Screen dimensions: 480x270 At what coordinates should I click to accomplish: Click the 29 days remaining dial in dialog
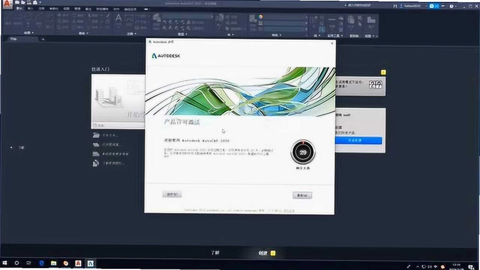(303, 152)
